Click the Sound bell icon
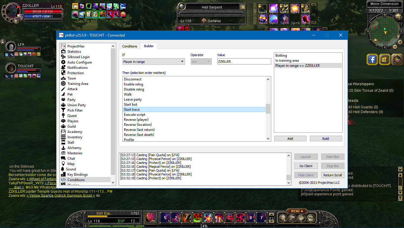404x228 pixels. (63, 169)
